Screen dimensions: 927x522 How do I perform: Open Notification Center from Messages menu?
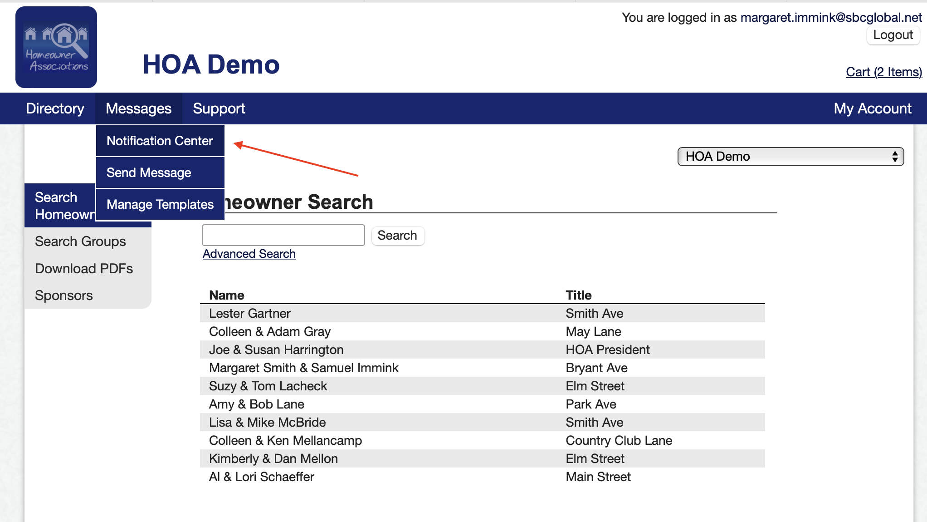point(160,141)
